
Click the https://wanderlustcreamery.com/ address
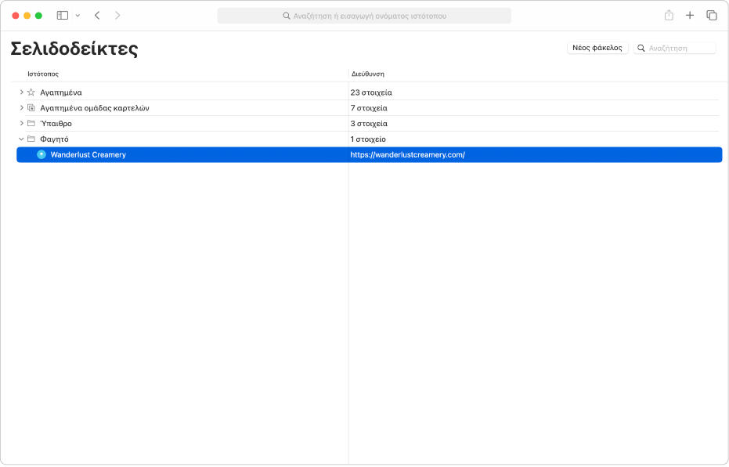(x=408, y=155)
